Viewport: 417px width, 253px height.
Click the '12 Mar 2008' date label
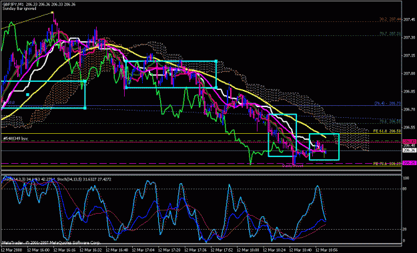(x=11, y=250)
